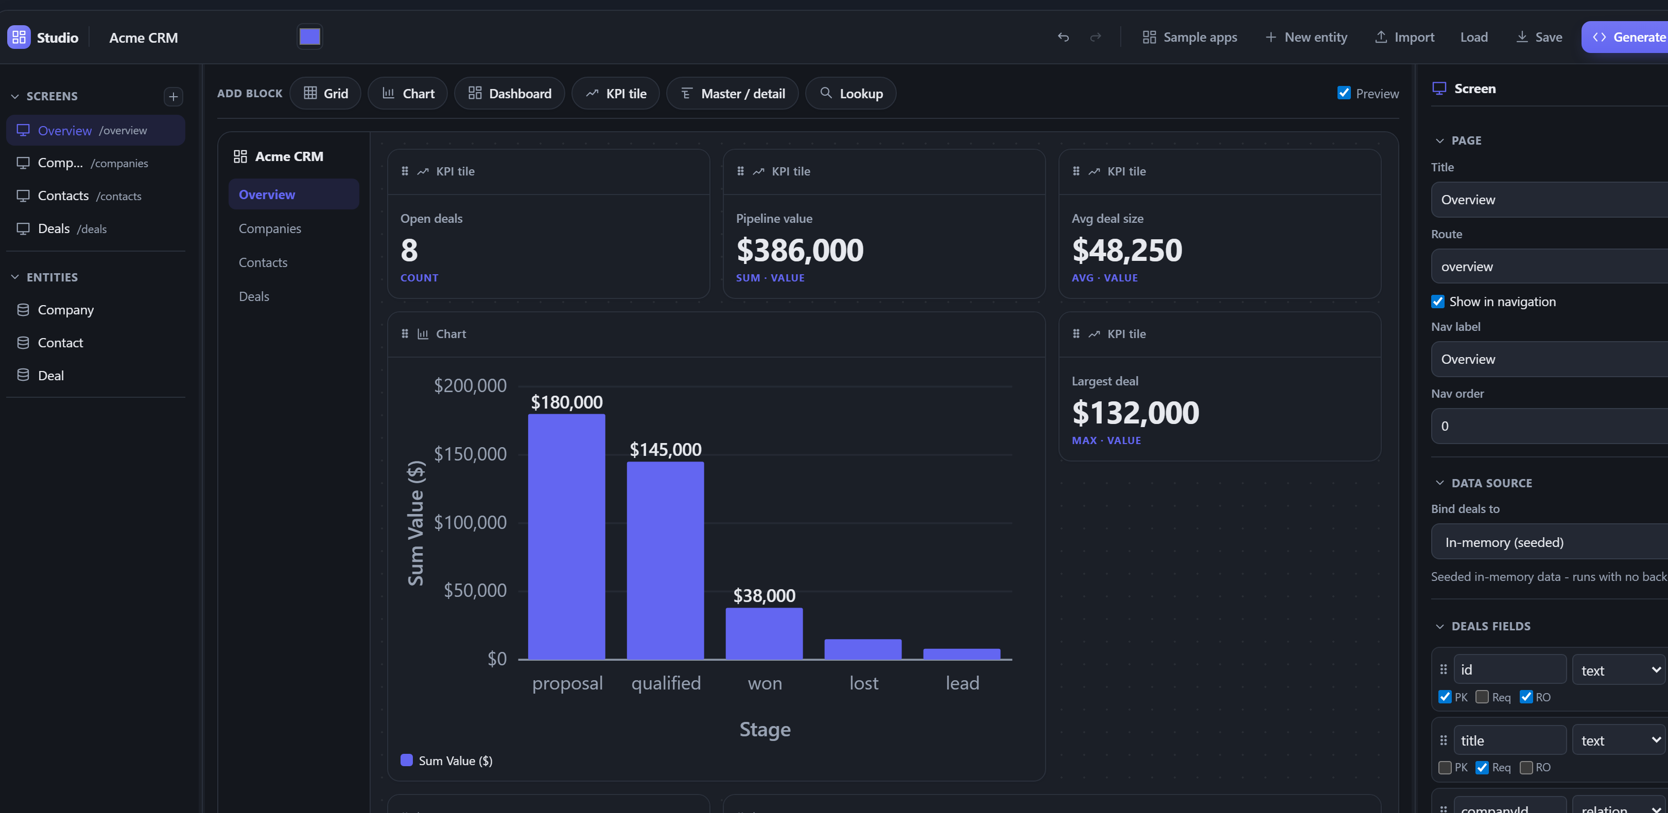Open the Overview screen in sidebar
The width and height of the screenshot is (1668, 813).
tap(96, 130)
